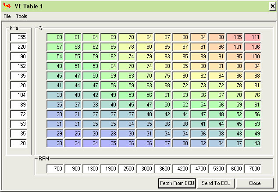Select the 255 kPa axis field
This screenshot has height=192, width=278.
tap(18, 38)
